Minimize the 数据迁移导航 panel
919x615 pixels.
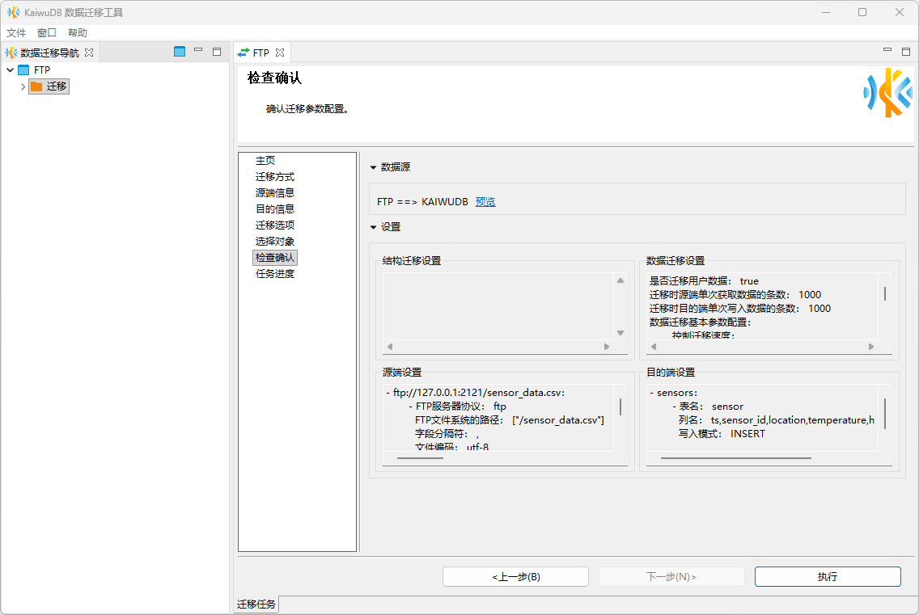point(198,51)
